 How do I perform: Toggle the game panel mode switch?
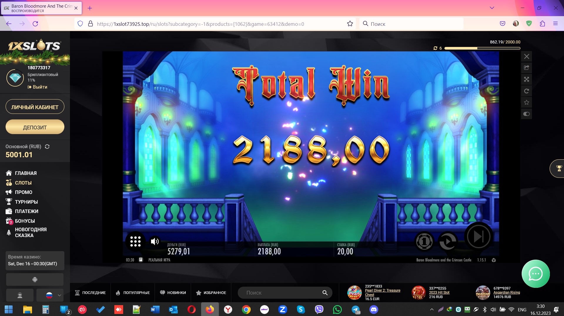tap(526, 114)
